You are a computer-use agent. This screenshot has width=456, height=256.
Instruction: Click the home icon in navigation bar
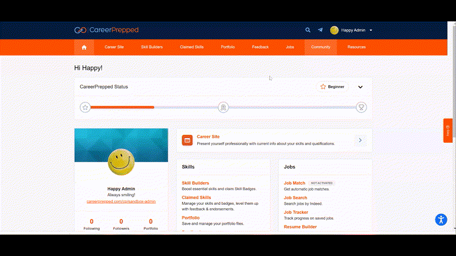pyautogui.click(x=84, y=47)
